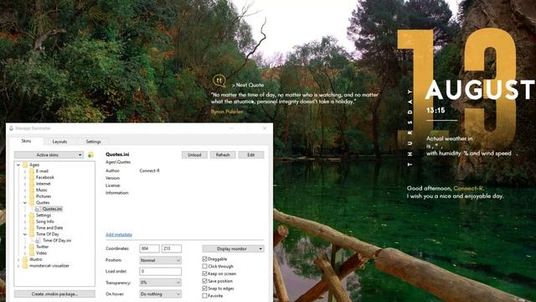Switch to the Settings tab
The width and height of the screenshot is (536, 302).
tap(93, 142)
